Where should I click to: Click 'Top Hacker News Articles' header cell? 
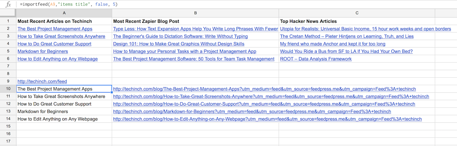point(357,21)
